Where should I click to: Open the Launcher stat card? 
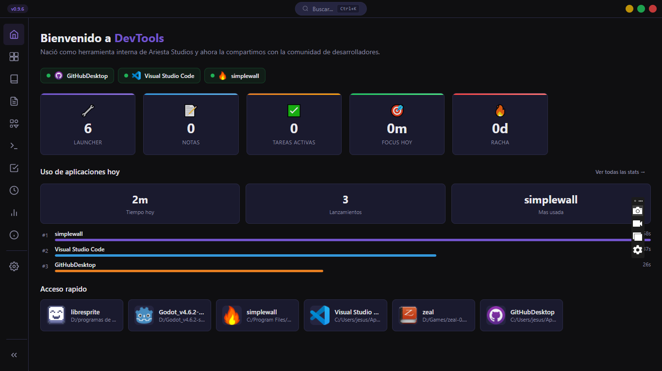88,124
